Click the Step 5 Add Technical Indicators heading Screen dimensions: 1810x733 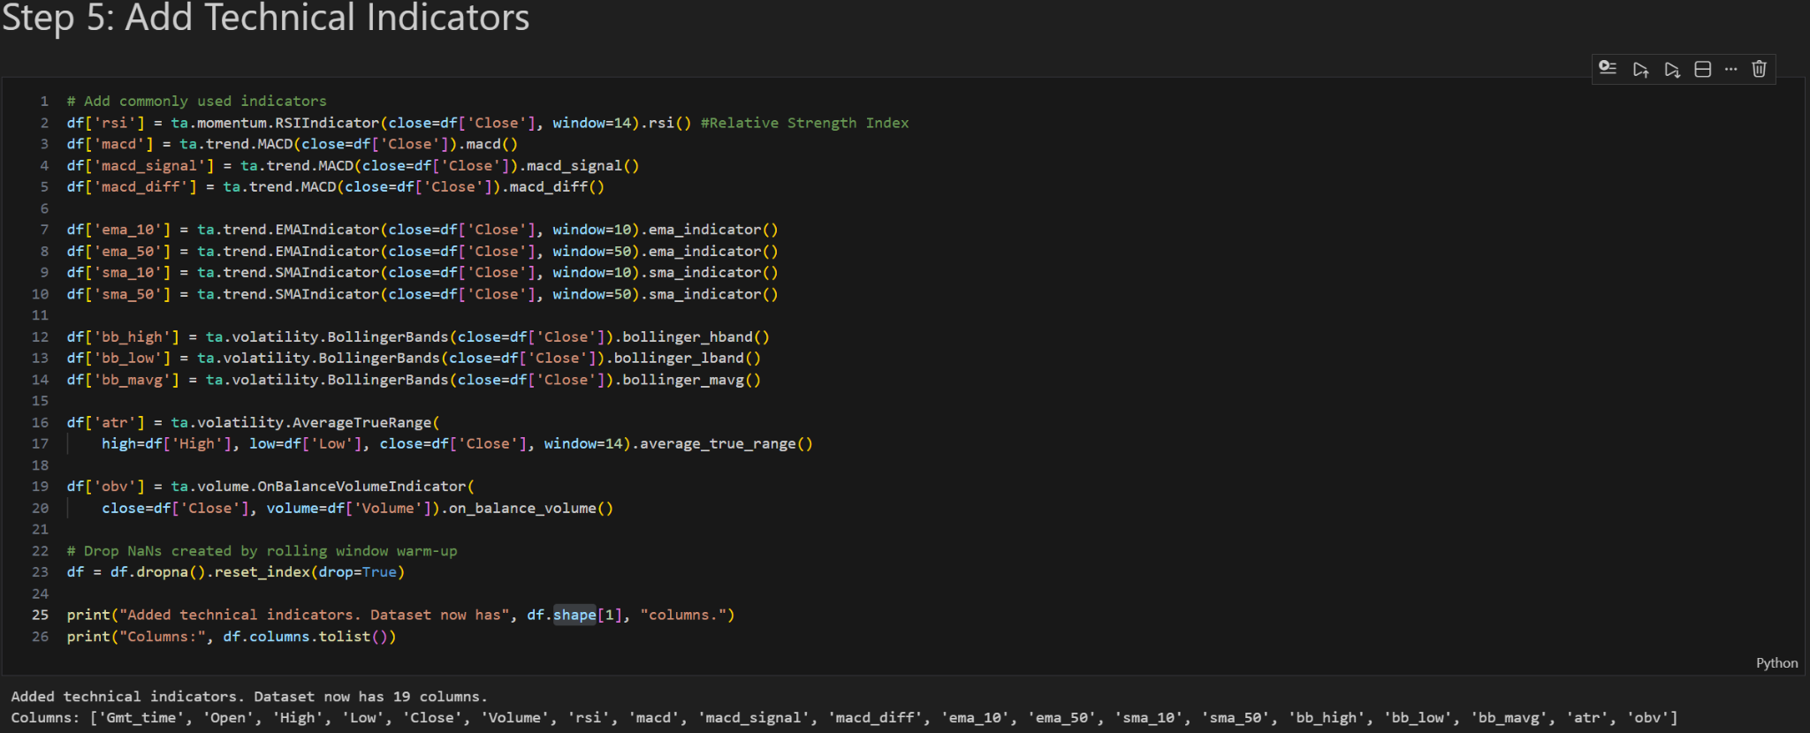tap(265, 18)
